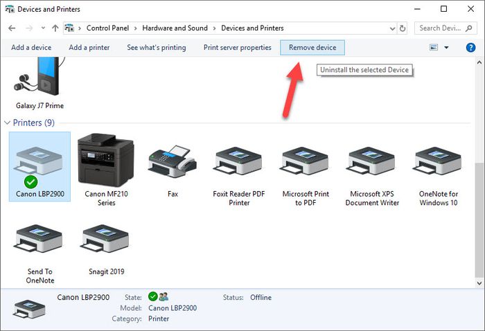Click the shared state icon in details pane
Viewport: 485px width, 331px height.
click(164, 296)
